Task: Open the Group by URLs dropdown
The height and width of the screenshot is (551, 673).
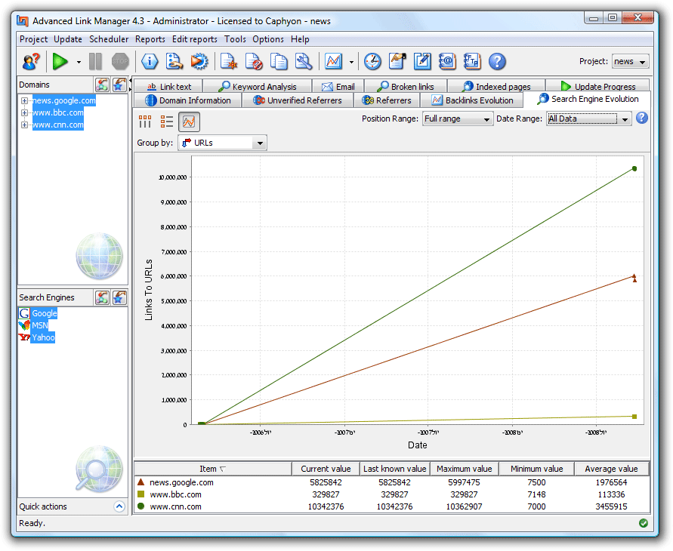Action: click(260, 143)
